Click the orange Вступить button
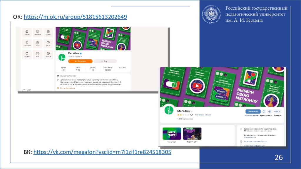The height and width of the screenshot is (169, 301). coord(80,61)
